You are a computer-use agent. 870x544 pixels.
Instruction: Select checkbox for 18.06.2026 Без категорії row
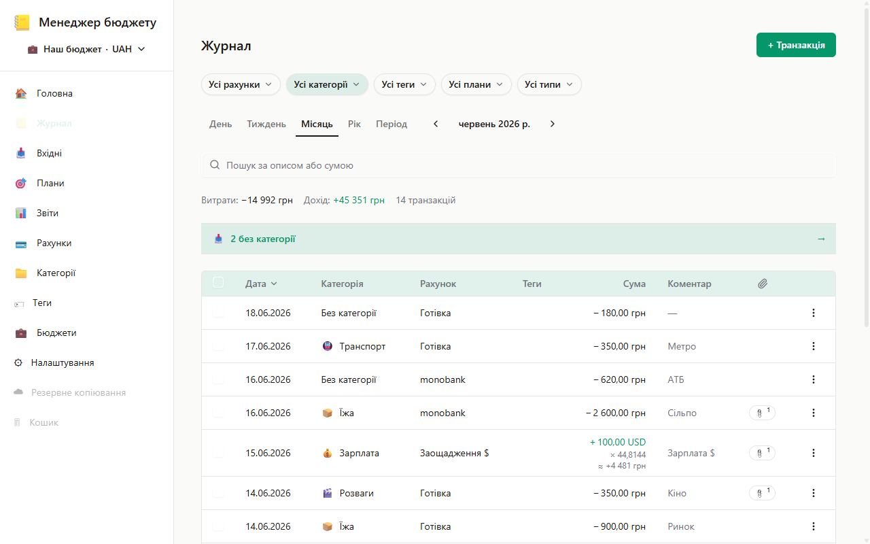pos(218,313)
